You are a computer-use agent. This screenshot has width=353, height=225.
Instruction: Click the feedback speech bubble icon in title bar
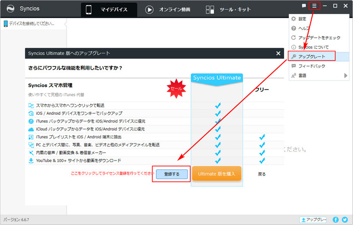point(304,6)
